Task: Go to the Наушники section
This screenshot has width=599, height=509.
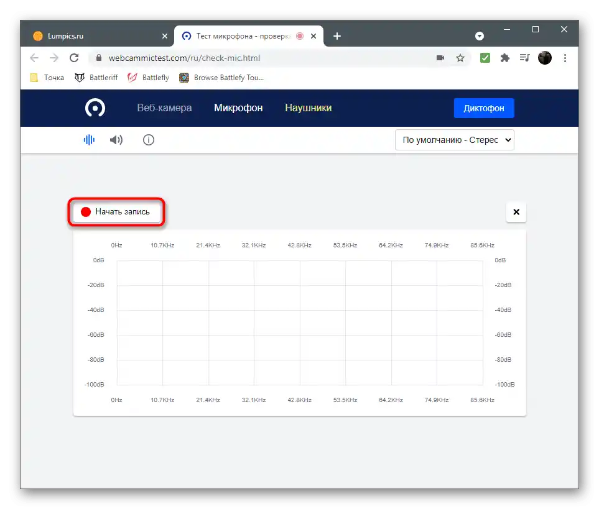Action: coord(309,108)
